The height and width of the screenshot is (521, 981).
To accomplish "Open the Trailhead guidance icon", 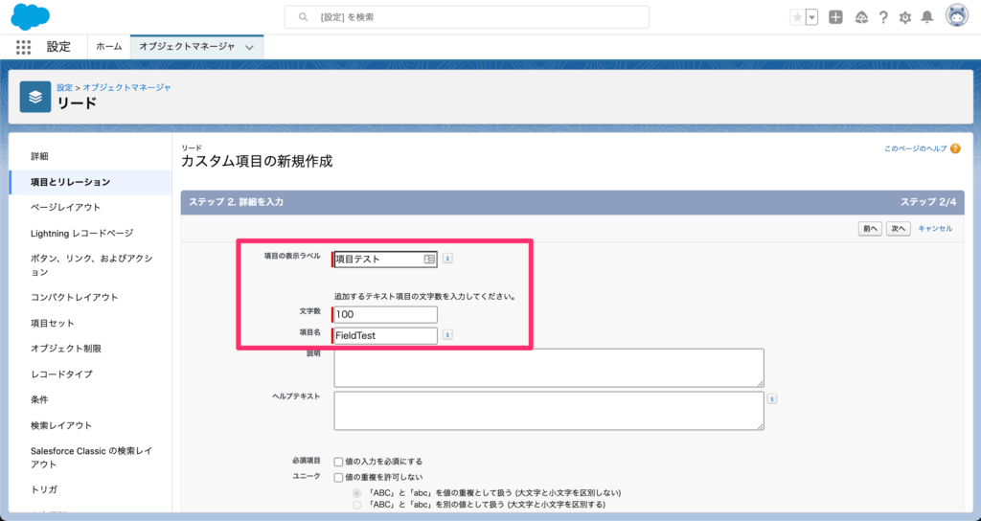I will 860,17.
